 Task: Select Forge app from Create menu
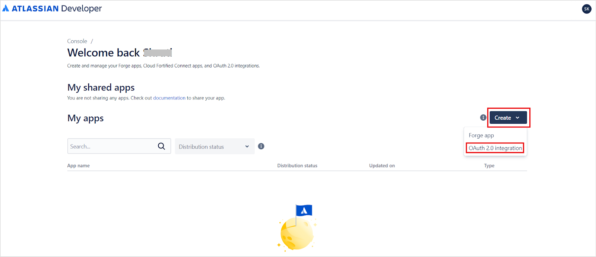pyautogui.click(x=481, y=135)
